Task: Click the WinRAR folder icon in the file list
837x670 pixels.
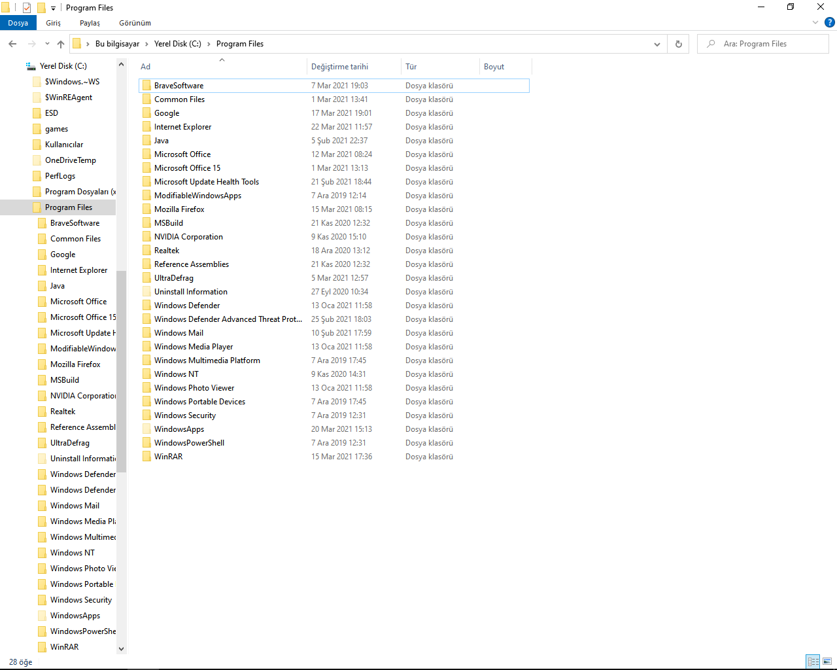Action: point(146,457)
